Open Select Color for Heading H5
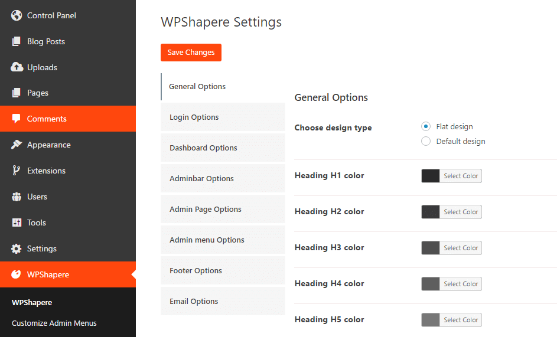This screenshot has height=337, width=557. [x=461, y=320]
